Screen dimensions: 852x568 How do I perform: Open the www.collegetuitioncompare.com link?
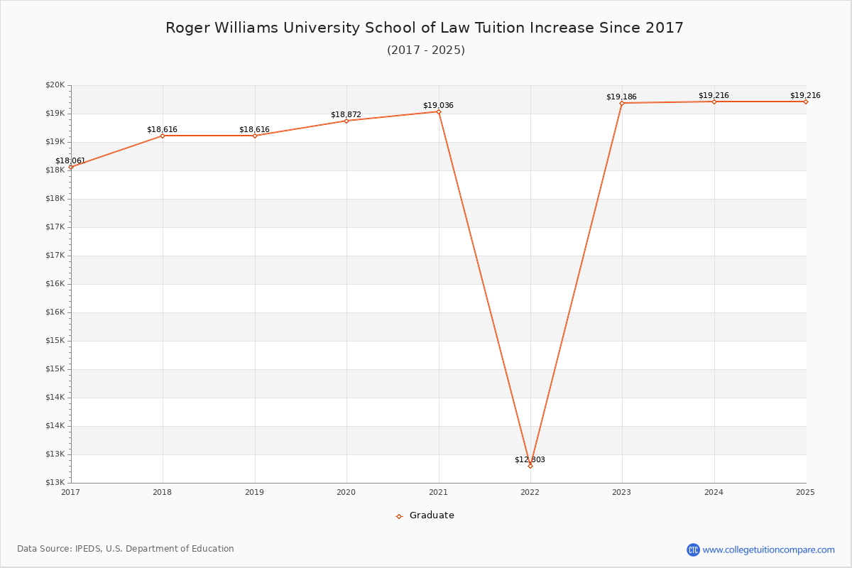coord(769,550)
